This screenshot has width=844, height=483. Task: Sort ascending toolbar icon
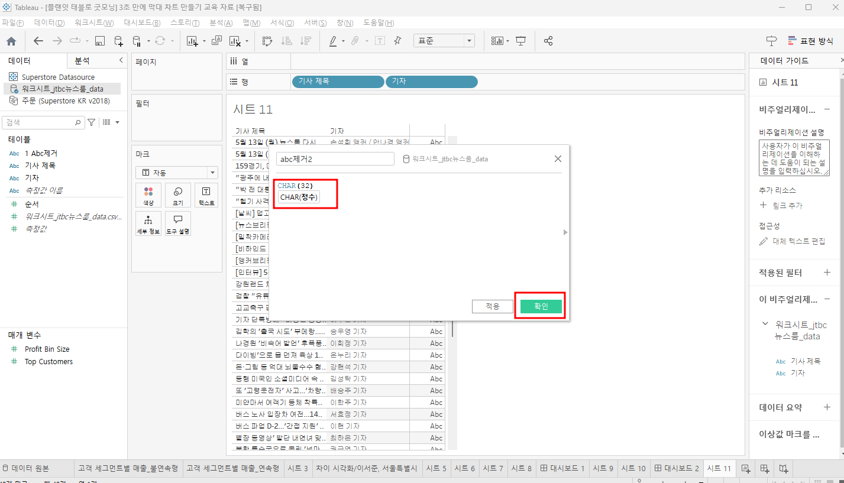tap(287, 41)
